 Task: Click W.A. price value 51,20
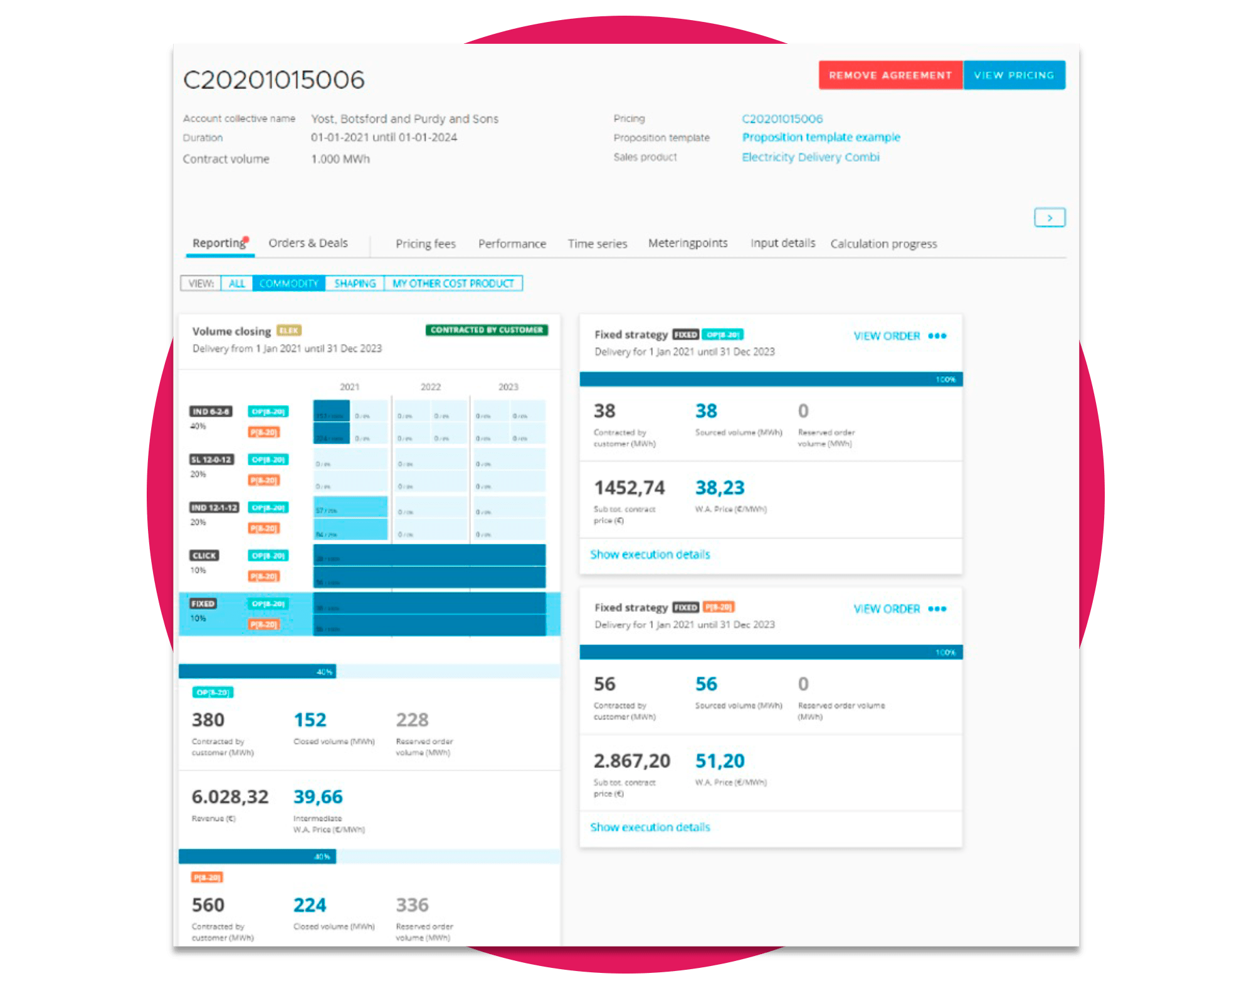tap(720, 760)
